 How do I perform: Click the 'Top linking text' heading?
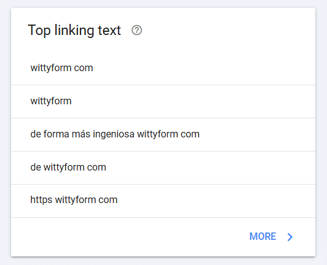pos(74,31)
